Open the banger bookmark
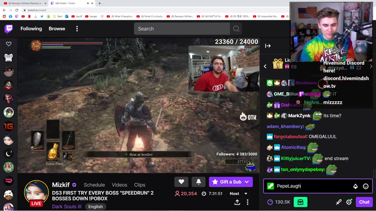The width and height of the screenshot is (376, 211). (92, 16)
